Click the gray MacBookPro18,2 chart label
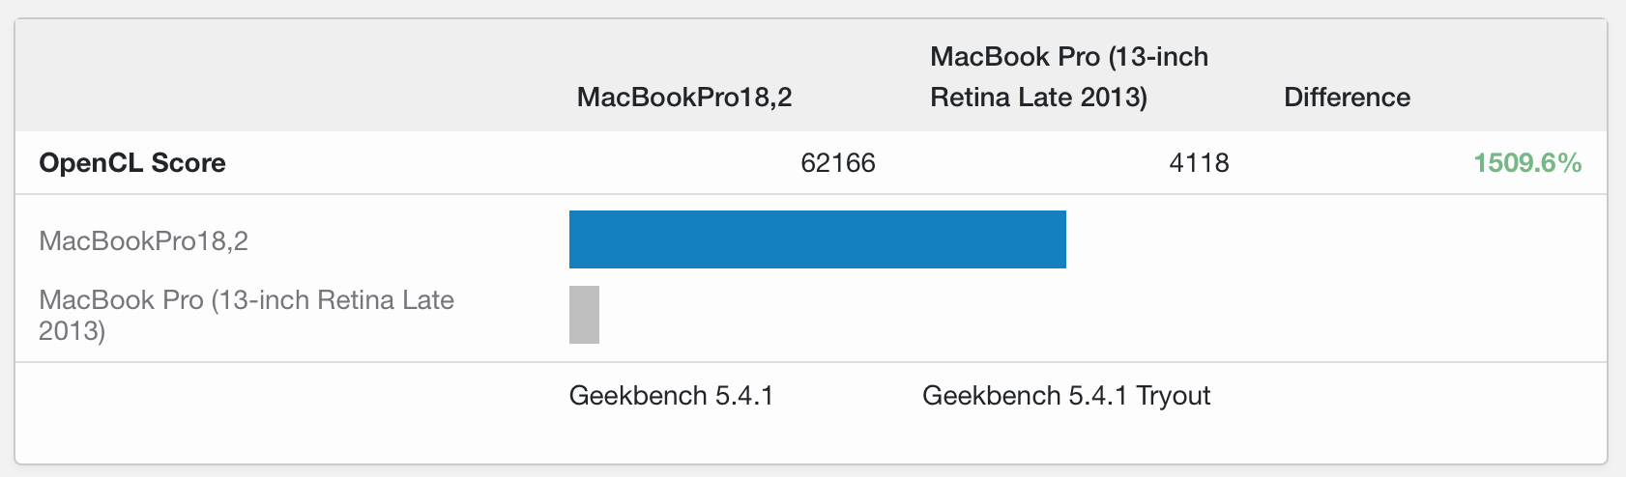 144,240
